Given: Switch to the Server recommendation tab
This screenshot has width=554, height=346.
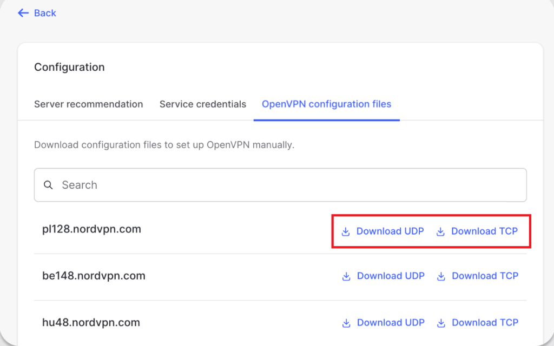Looking at the screenshot, I should [x=88, y=104].
